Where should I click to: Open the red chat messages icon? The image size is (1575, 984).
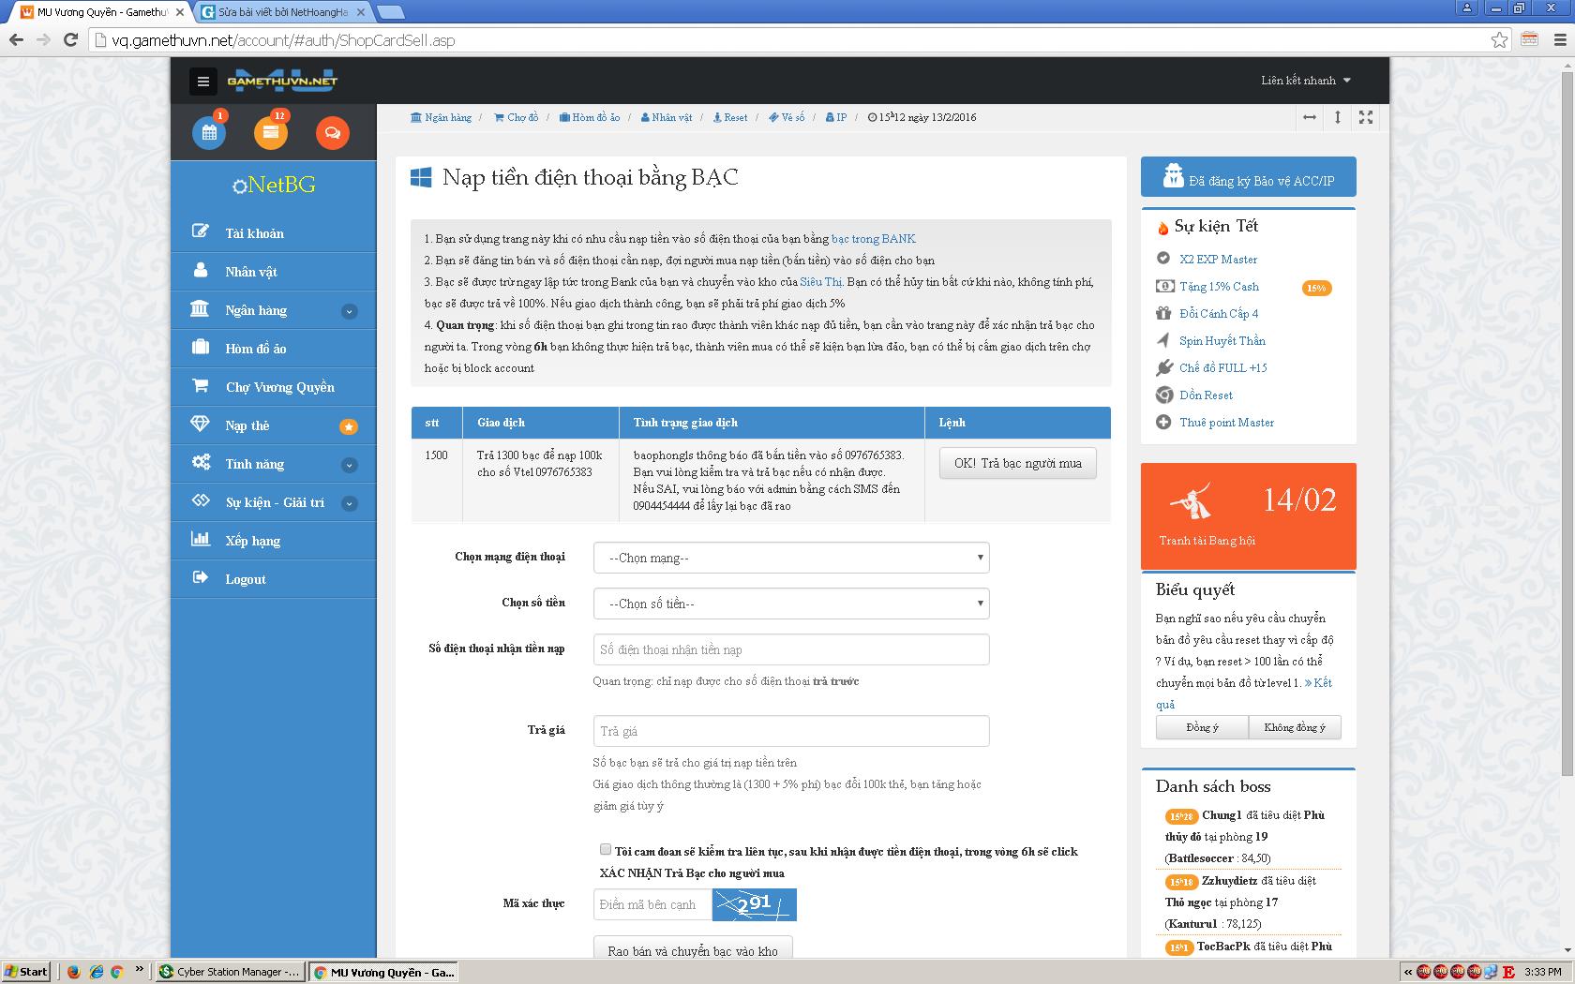coord(332,133)
